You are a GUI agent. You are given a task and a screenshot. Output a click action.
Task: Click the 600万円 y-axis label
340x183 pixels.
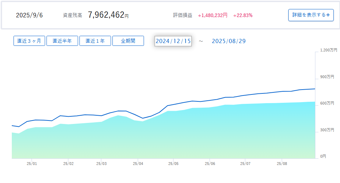327,103
